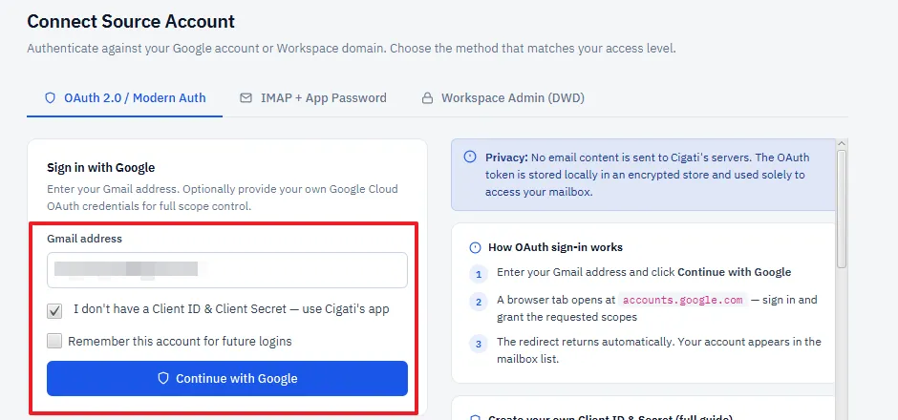The height and width of the screenshot is (420, 898).
Task: Click the help panel's vertical scrollbar thumb
Action: (842, 208)
